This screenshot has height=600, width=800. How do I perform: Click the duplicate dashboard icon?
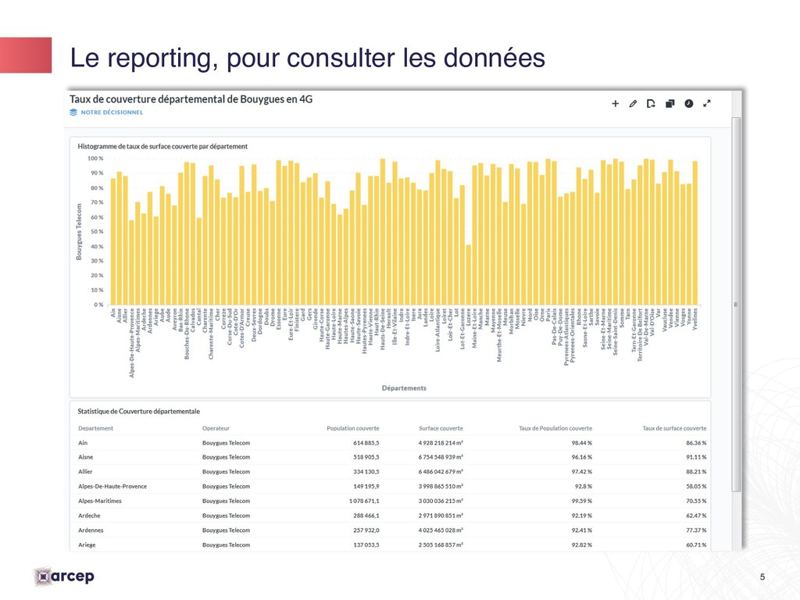click(670, 104)
